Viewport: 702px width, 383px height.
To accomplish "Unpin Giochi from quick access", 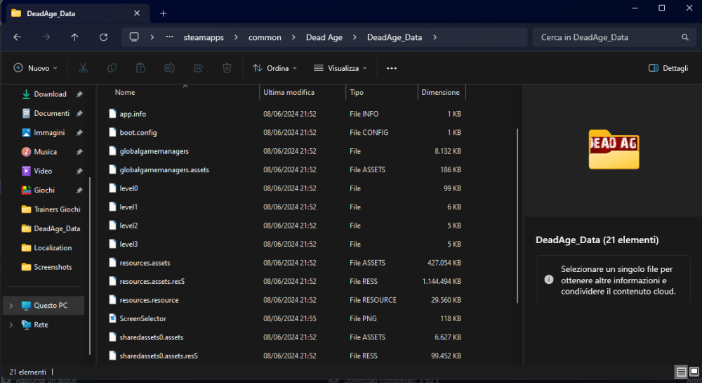I will click(x=79, y=190).
